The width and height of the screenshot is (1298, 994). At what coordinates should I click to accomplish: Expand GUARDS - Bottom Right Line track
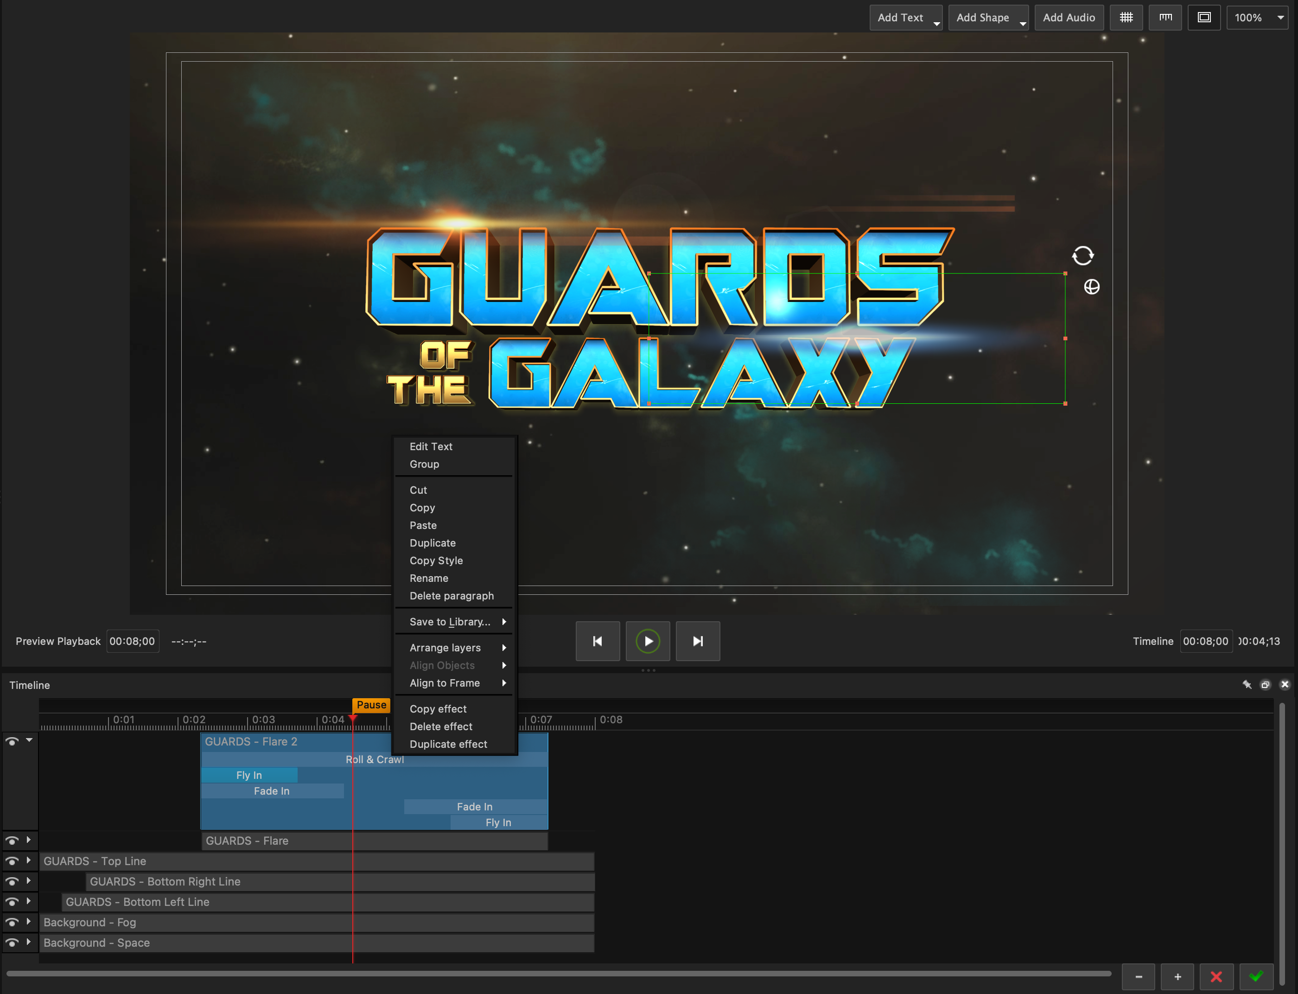(28, 880)
